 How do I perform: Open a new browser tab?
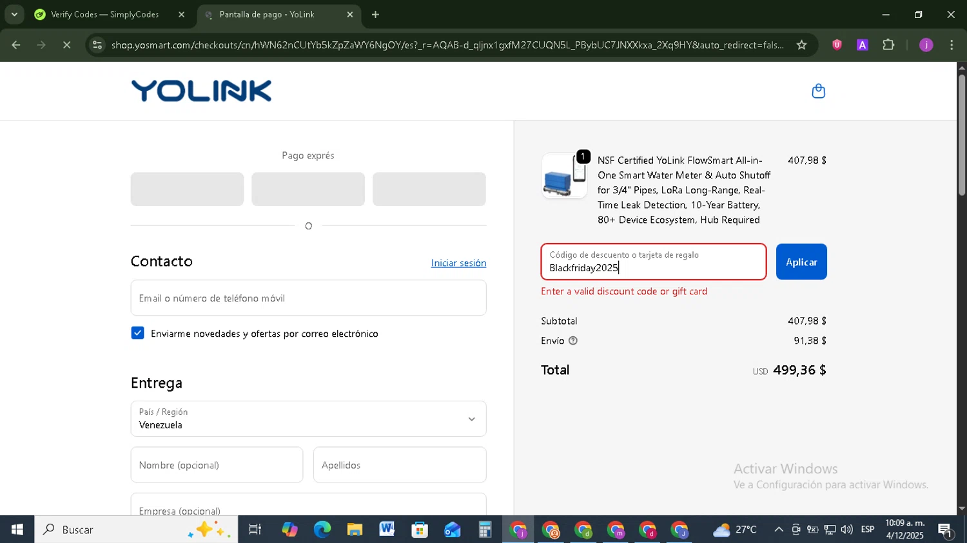point(375,14)
